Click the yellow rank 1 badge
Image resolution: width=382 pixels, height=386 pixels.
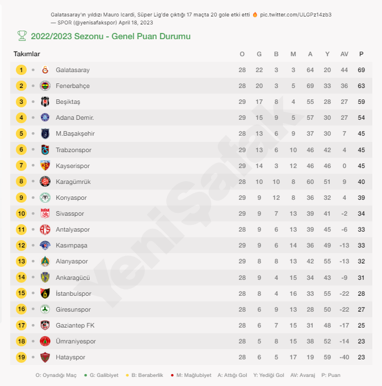22,70
